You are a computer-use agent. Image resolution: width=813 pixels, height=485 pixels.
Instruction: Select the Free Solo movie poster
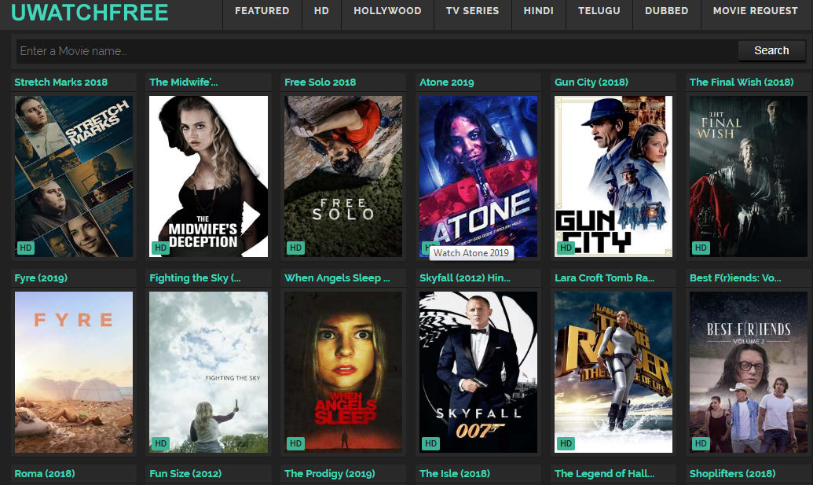(343, 176)
